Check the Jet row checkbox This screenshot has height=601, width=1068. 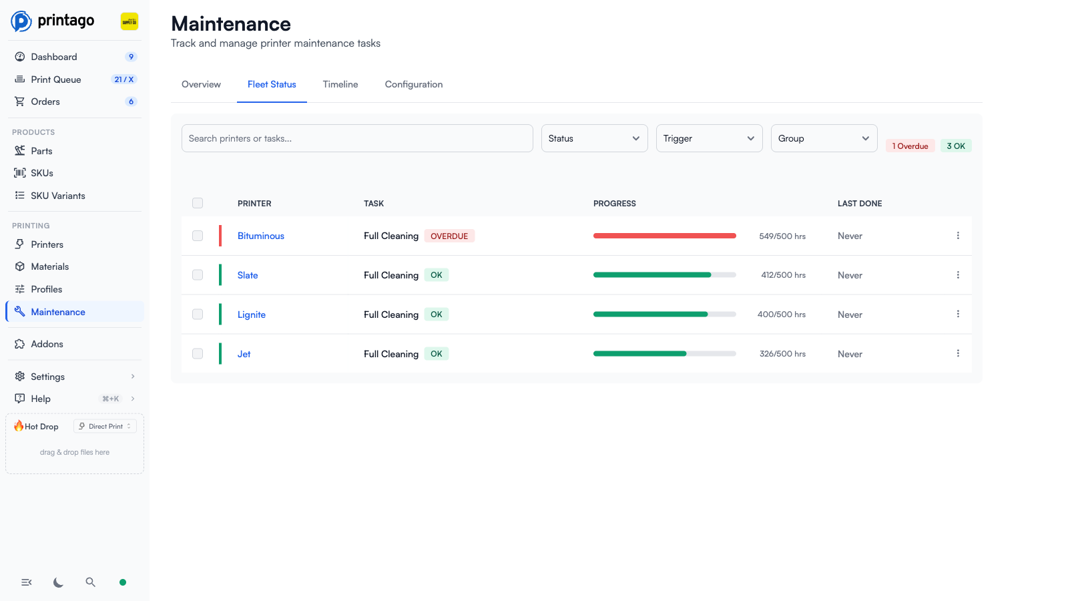pos(198,353)
